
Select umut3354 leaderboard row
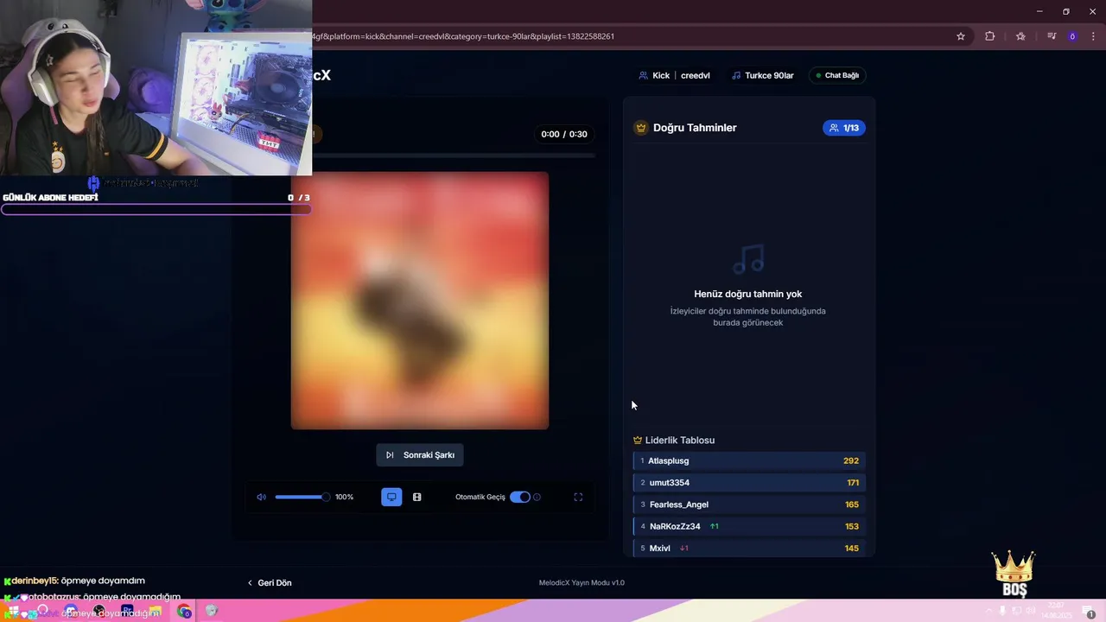(748, 483)
